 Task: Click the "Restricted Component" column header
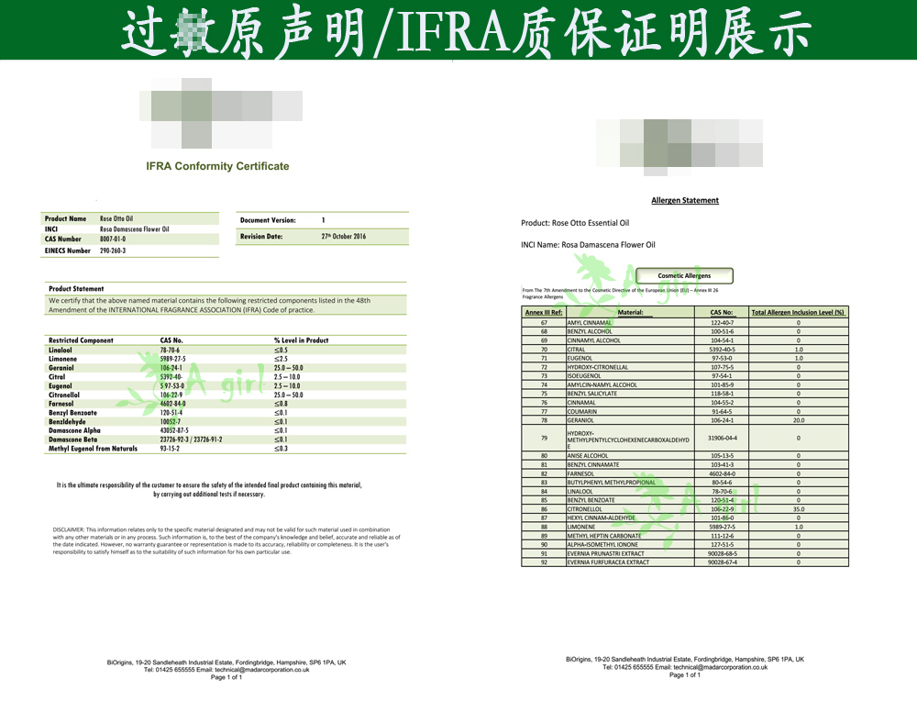tap(81, 340)
